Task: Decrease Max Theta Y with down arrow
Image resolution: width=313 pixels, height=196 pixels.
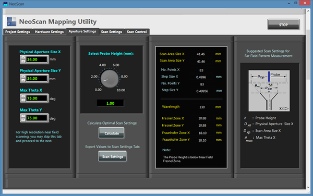Action: pyautogui.click(x=23, y=120)
